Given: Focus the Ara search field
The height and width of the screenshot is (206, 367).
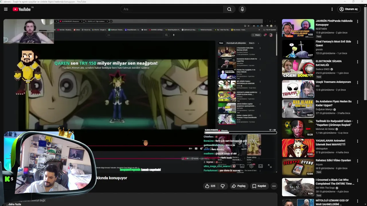Looking at the screenshot, I should coord(172,9).
